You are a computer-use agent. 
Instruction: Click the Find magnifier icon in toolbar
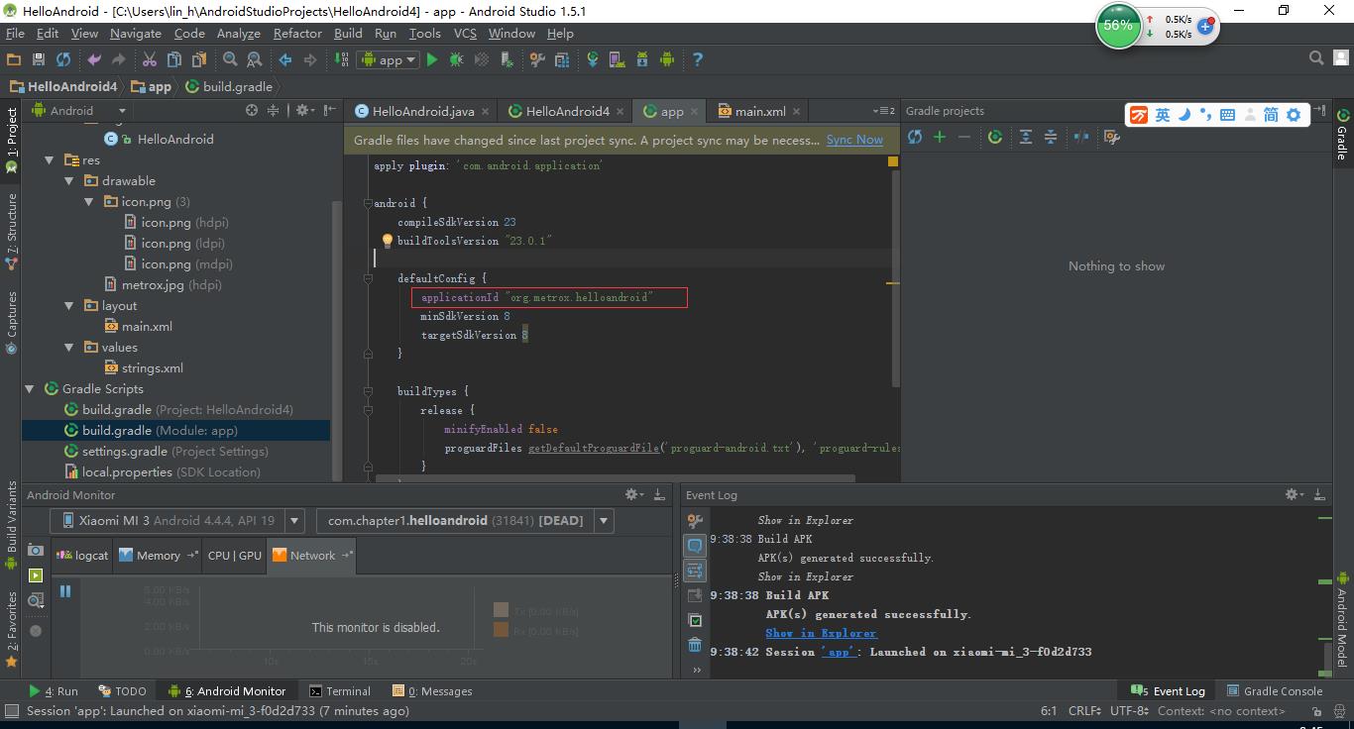(x=230, y=59)
